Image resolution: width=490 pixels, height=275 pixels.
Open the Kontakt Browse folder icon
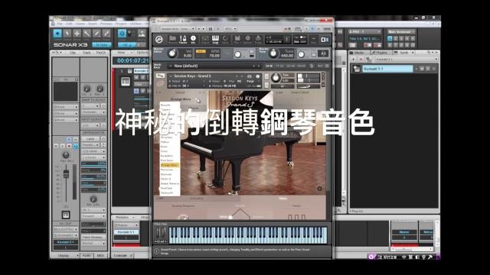coord(172,39)
